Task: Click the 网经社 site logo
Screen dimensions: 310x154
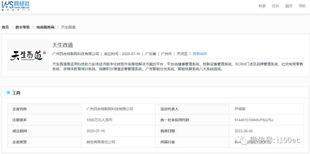Action: tap(15, 6)
